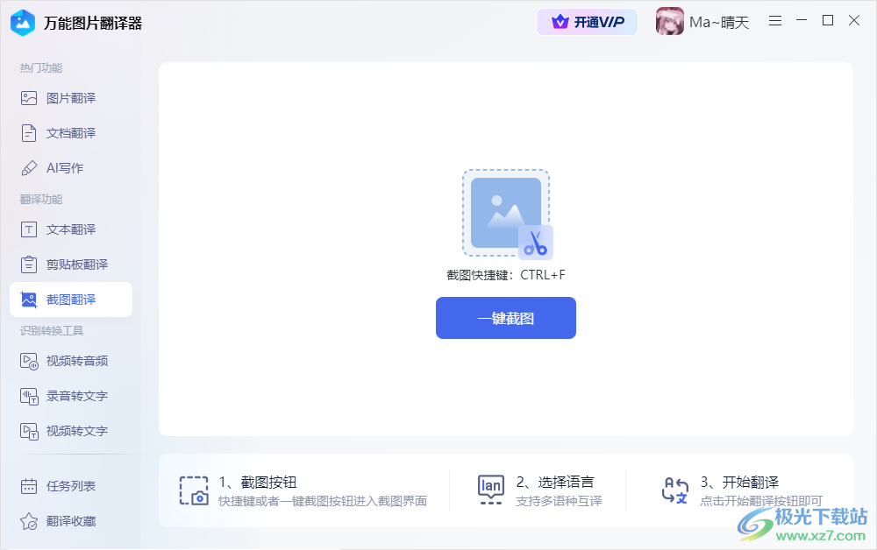
Task: Click the VIP crown icon
Action: (560, 23)
